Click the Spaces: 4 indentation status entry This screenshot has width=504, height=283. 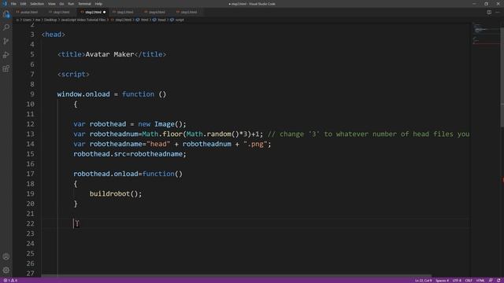coord(443,281)
